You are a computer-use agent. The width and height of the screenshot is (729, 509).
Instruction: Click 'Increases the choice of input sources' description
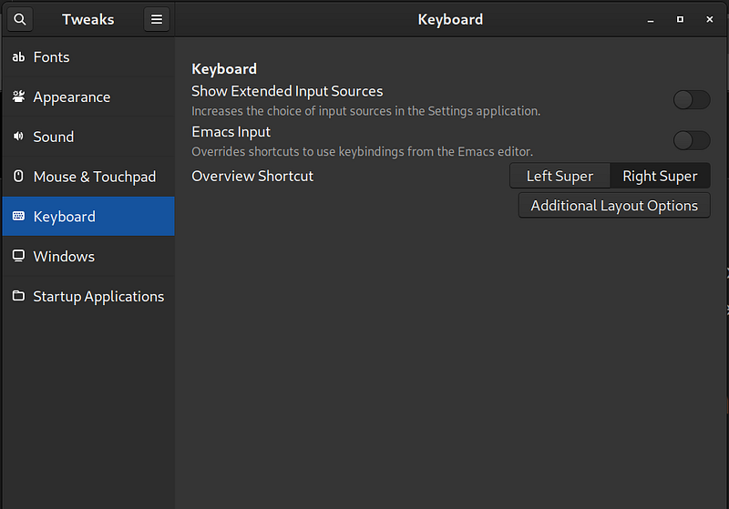click(366, 111)
